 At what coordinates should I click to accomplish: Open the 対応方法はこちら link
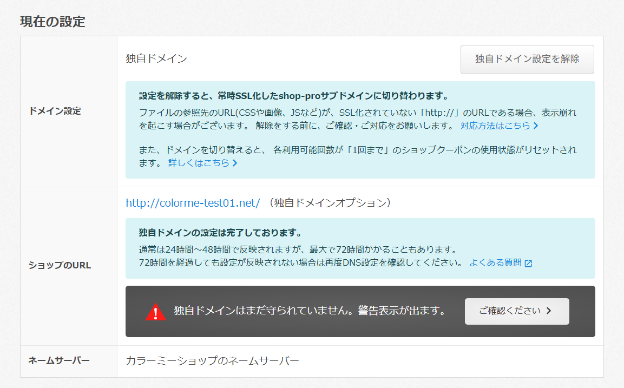[x=496, y=126]
